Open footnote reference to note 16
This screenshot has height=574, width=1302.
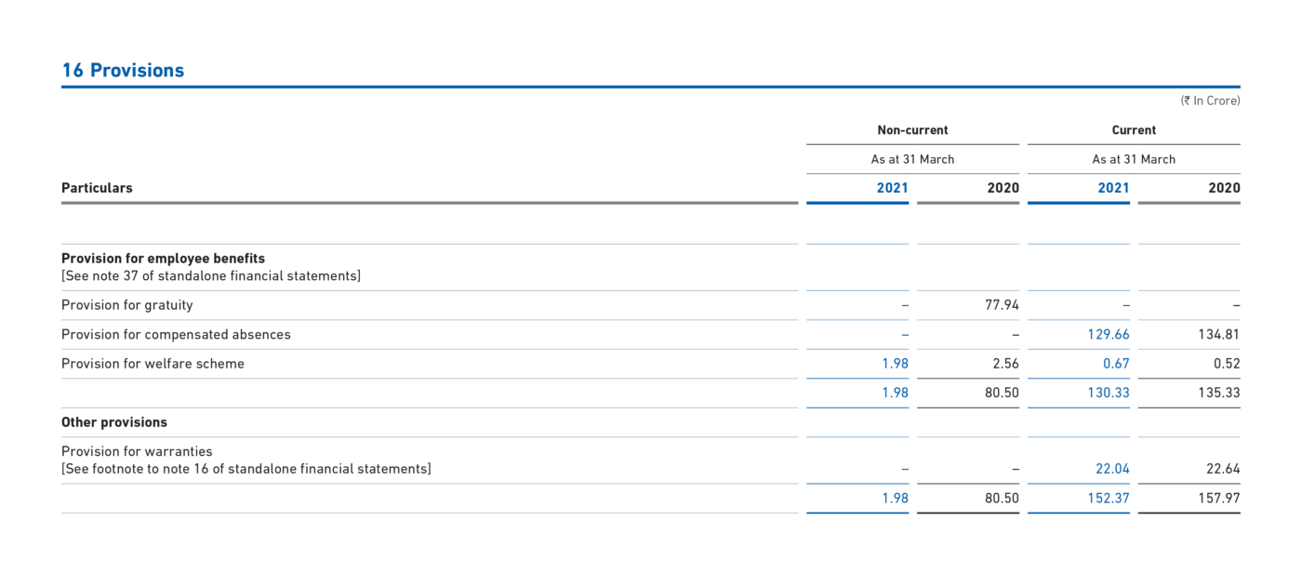click(245, 468)
